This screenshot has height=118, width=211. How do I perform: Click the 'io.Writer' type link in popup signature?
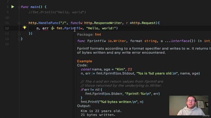pyautogui.click(x=117, y=41)
